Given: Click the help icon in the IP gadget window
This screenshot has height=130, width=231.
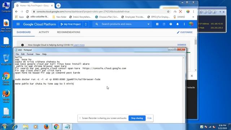Looking at the screenshot, I should pyautogui.click(x=220, y=12).
